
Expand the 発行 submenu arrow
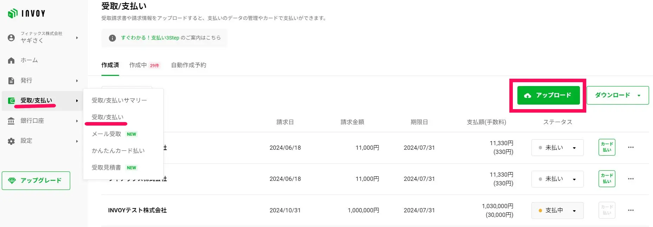pos(77,81)
